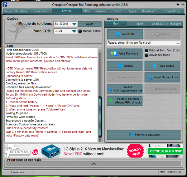Click log line 'Modelo seleccionado: SM-J700M'

pos(26,54)
